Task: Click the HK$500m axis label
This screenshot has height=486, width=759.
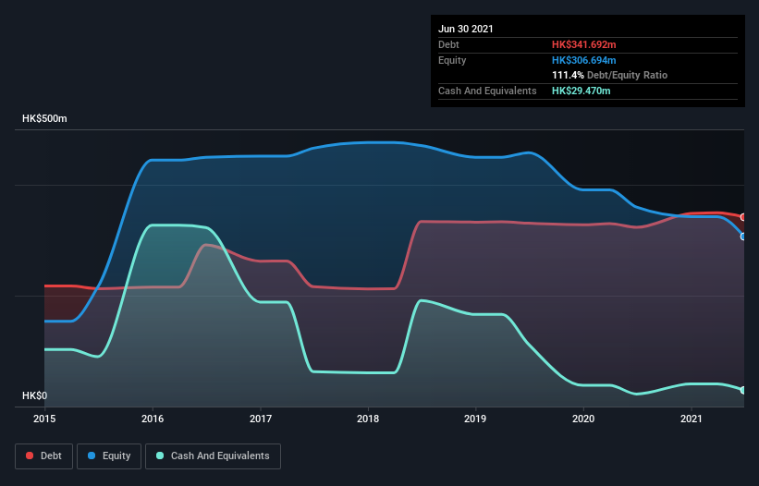Action: click(x=44, y=118)
